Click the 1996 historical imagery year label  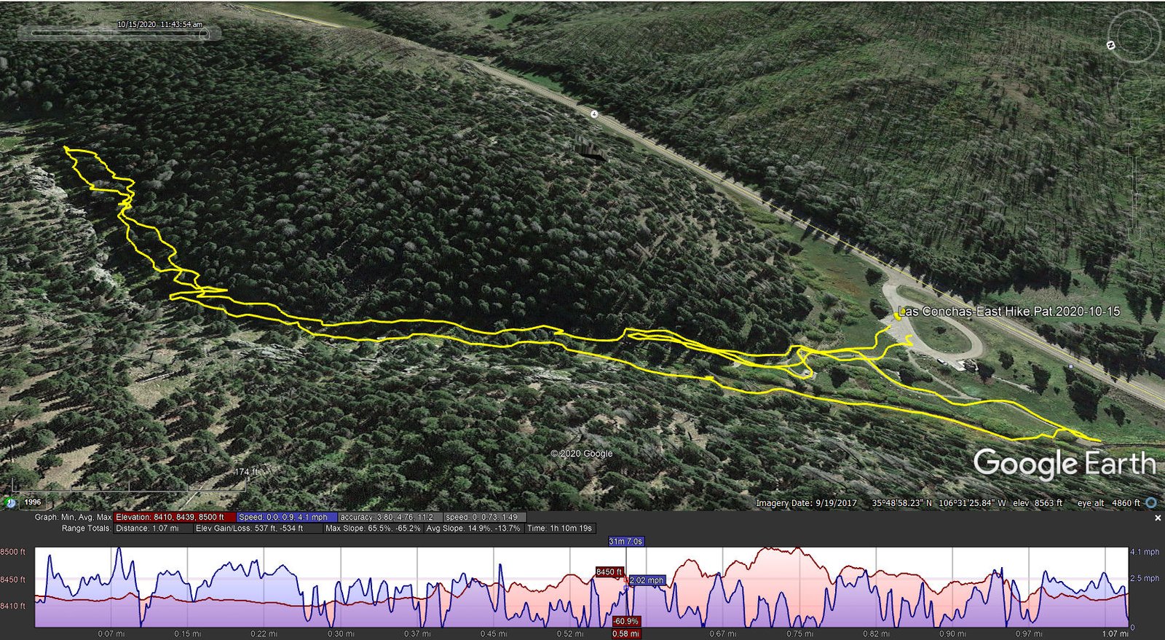click(x=33, y=502)
